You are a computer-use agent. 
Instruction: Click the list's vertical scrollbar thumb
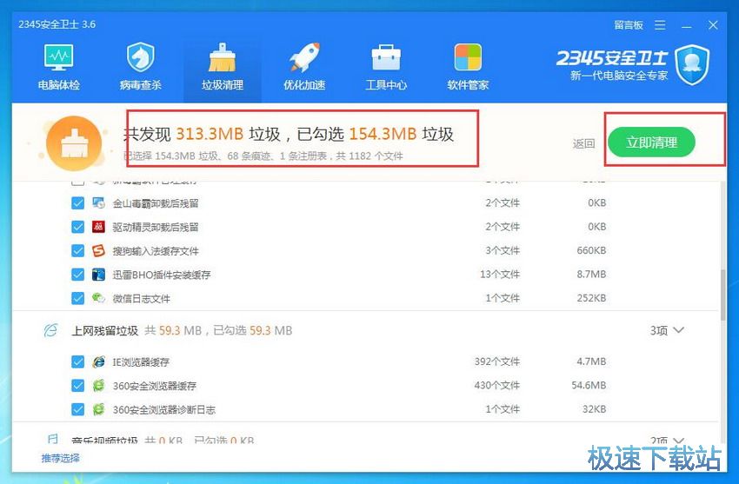723,295
